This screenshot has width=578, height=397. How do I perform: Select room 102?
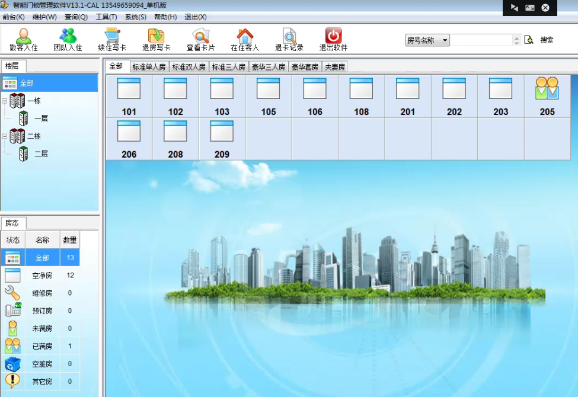pyautogui.click(x=175, y=97)
